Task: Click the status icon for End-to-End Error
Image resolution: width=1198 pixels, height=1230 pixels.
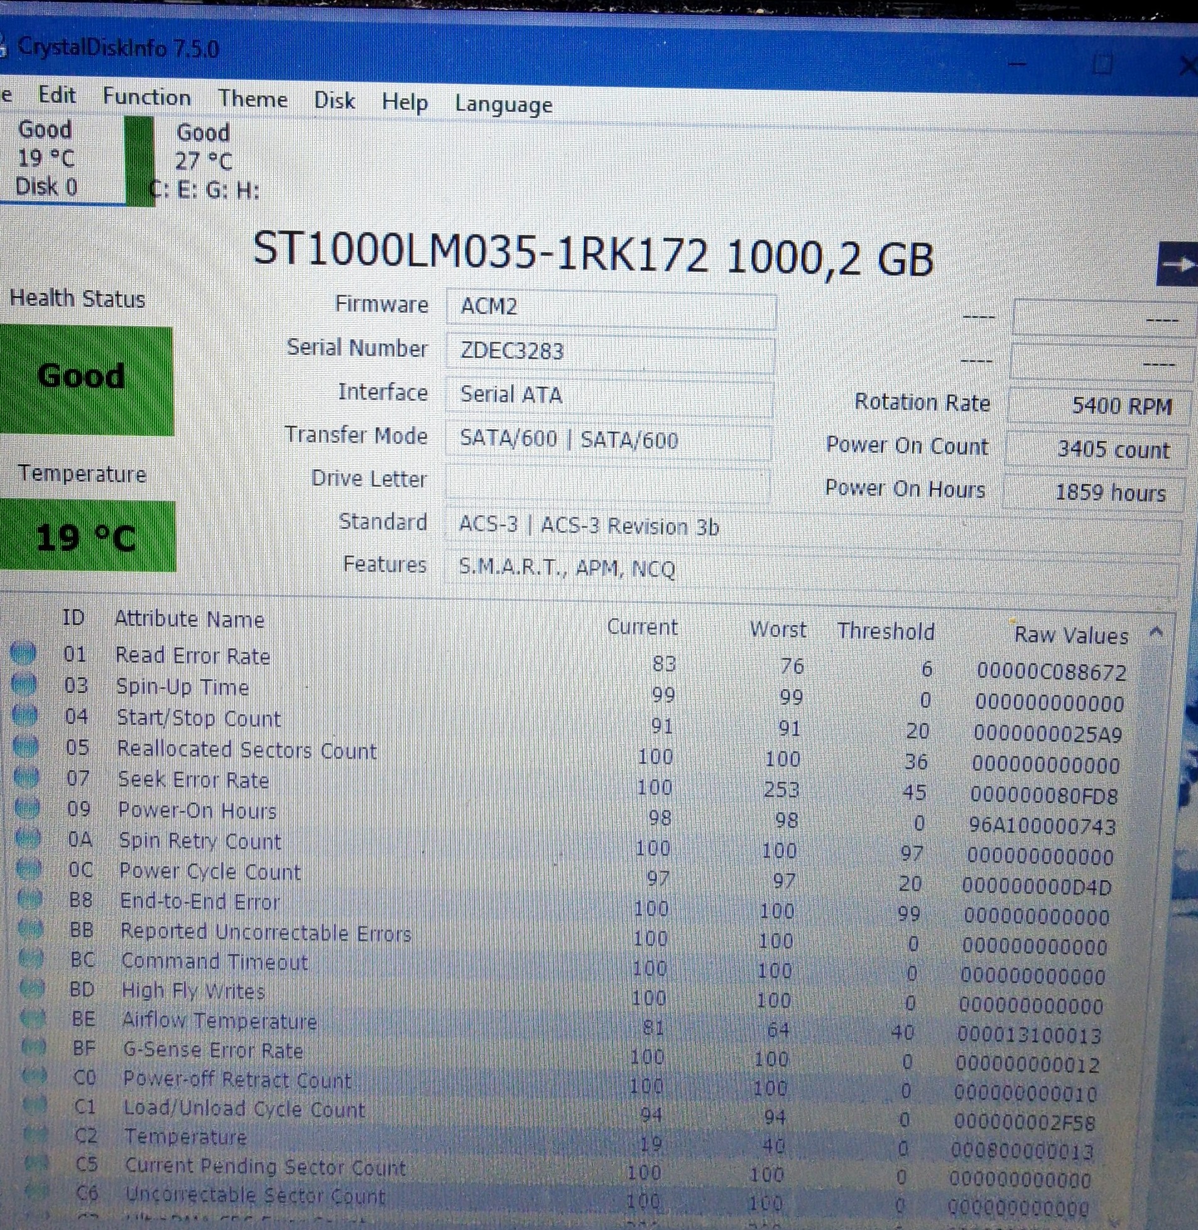Action: (30, 900)
